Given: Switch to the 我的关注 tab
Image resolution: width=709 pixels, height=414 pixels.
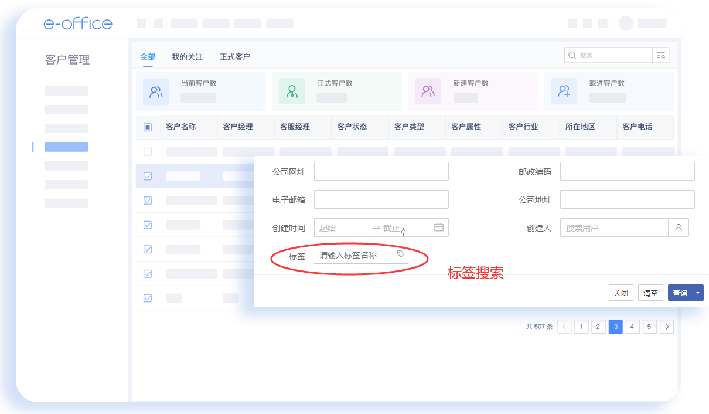Looking at the screenshot, I should coord(187,57).
